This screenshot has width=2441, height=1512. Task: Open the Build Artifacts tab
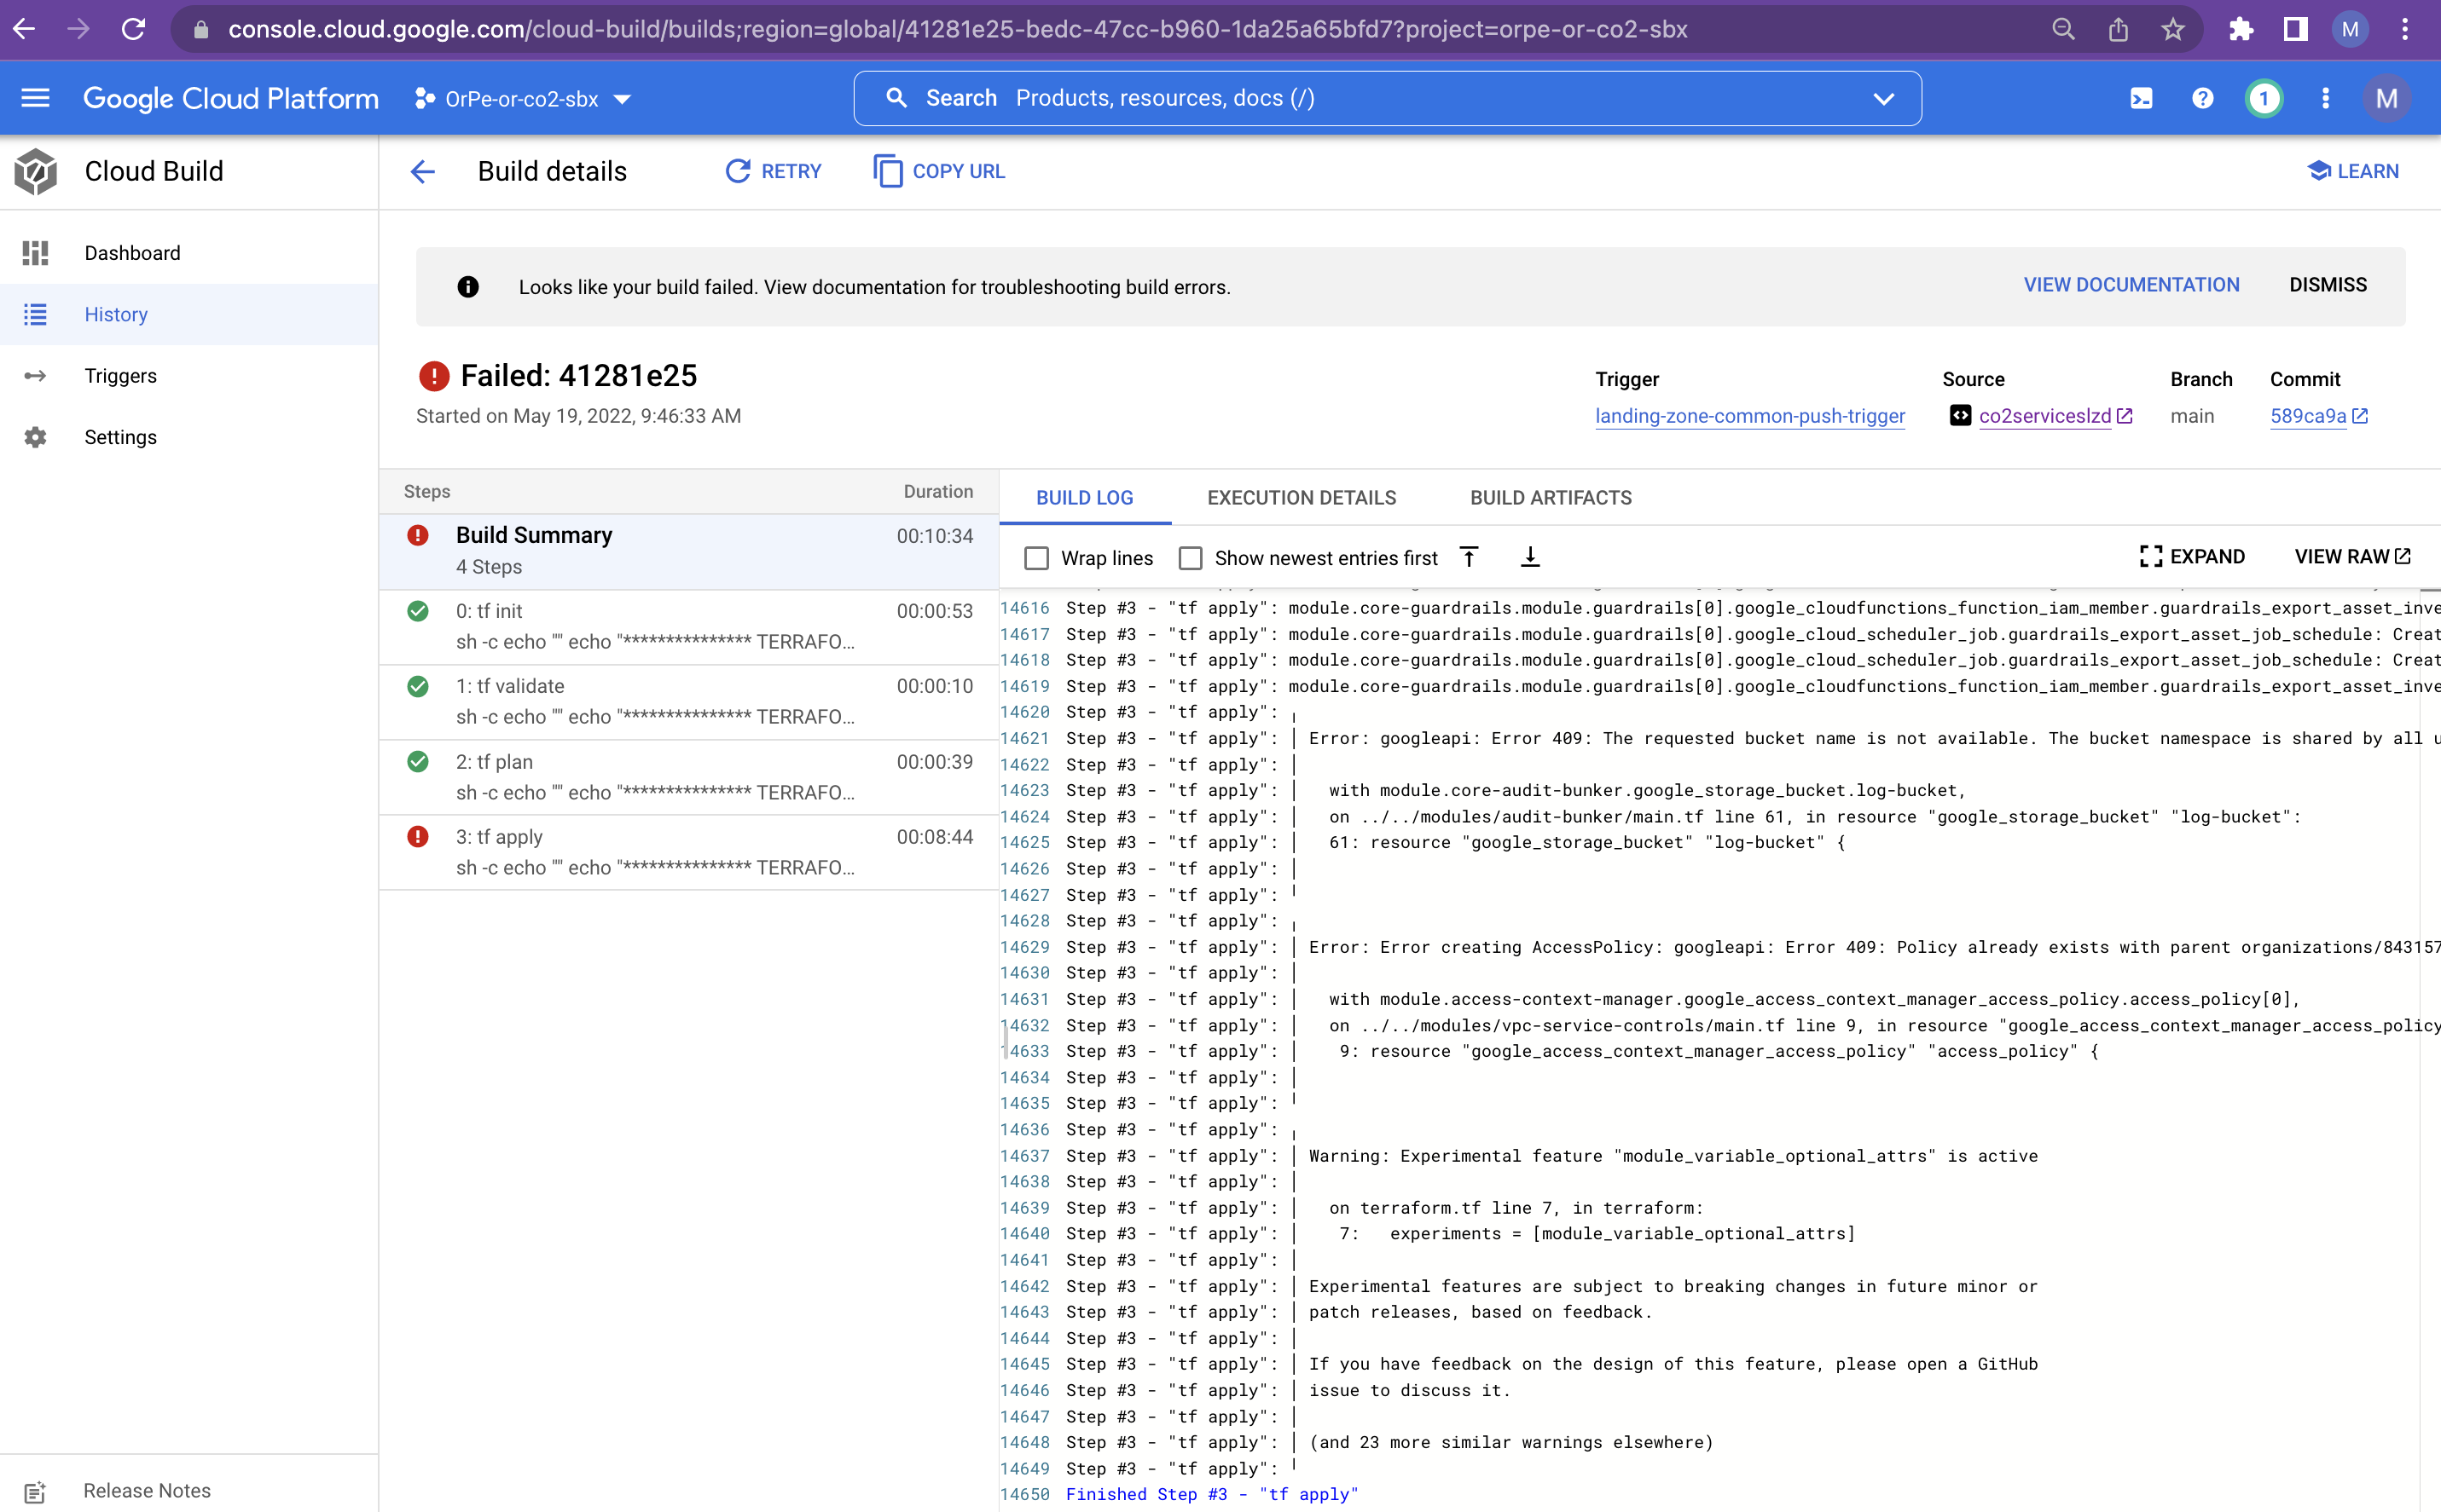click(1550, 497)
